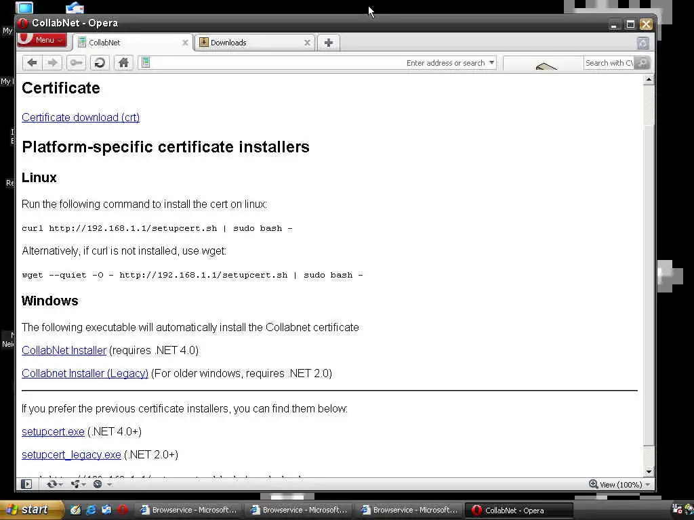Click the wget --quiet command text

pos(192,275)
